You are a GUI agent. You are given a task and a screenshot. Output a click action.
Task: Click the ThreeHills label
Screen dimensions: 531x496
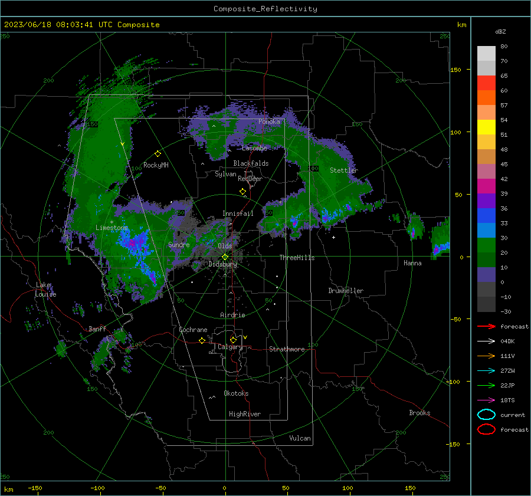[x=297, y=258]
